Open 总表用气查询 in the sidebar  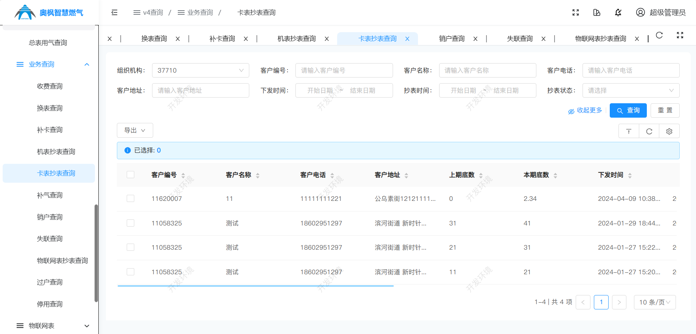point(48,43)
